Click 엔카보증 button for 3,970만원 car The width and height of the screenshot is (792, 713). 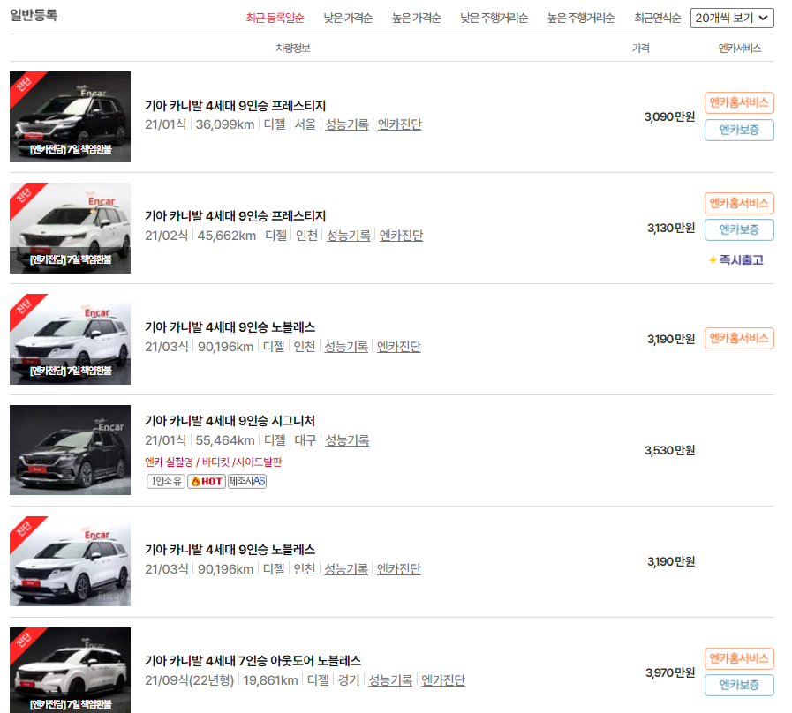click(x=739, y=686)
